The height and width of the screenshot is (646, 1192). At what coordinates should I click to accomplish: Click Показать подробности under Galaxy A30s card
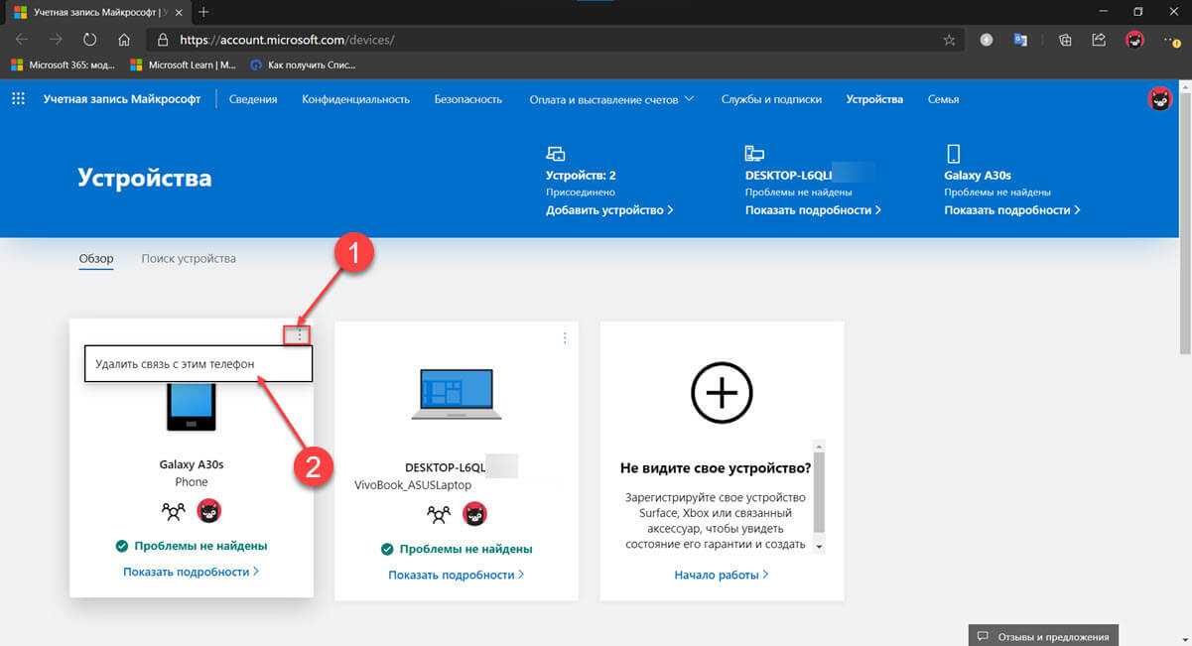click(191, 572)
